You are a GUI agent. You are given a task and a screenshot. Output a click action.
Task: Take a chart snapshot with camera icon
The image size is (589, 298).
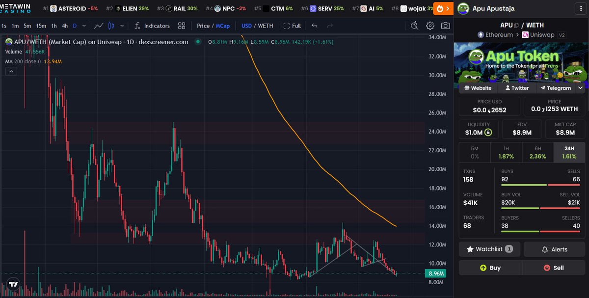[x=445, y=26]
